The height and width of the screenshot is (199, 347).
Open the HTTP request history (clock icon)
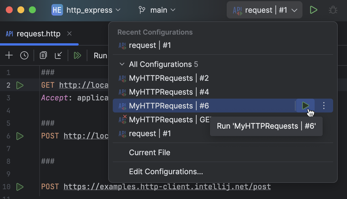coord(24,55)
